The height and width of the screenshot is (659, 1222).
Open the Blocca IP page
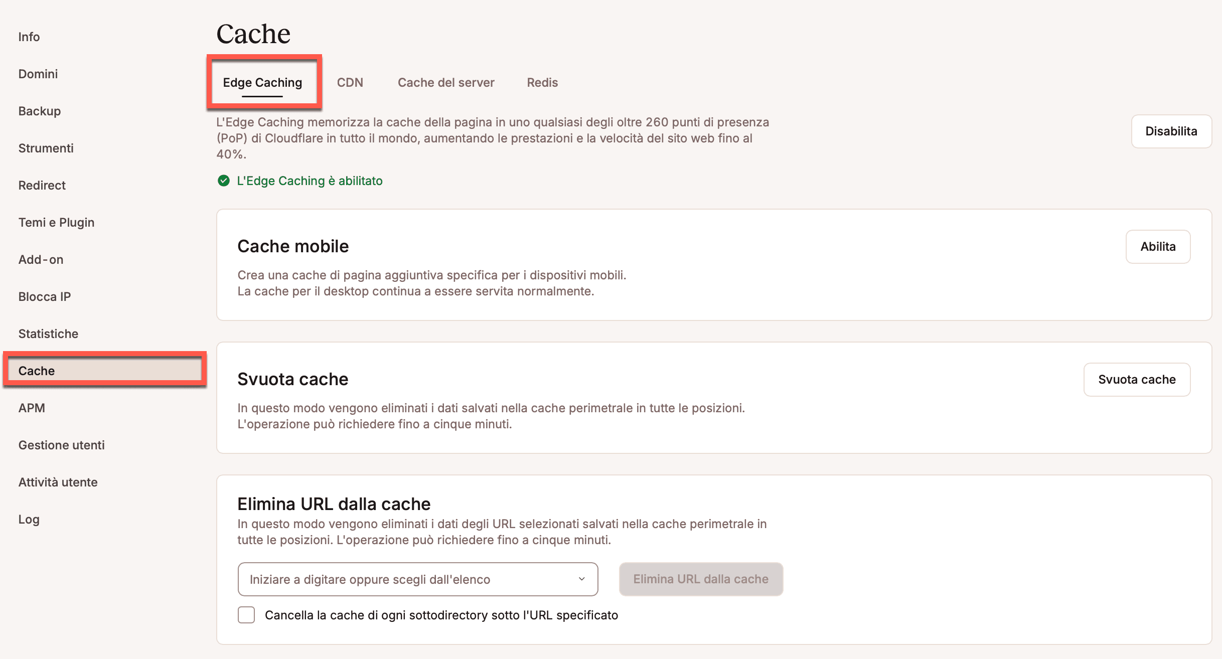(45, 297)
